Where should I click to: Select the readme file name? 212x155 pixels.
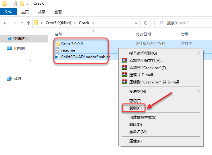pos(68,50)
